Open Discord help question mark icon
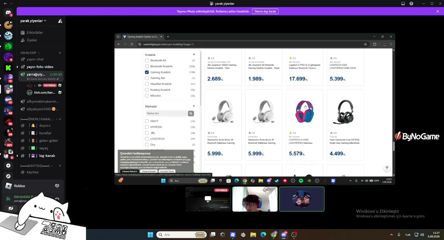444x240 pixels. 411,4
